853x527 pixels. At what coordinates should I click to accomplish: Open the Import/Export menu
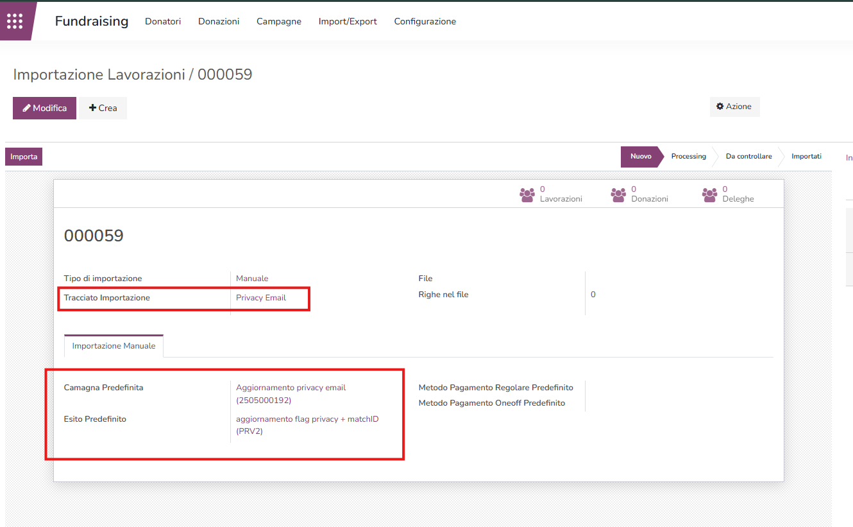point(348,21)
